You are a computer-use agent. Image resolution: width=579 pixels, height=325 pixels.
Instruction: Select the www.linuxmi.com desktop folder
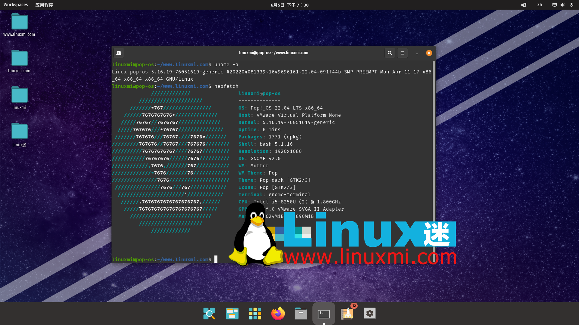tap(19, 25)
